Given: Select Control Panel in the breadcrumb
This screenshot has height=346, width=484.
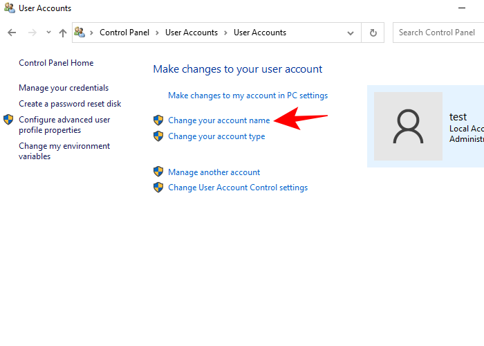Looking at the screenshot, I should (123, 33).
